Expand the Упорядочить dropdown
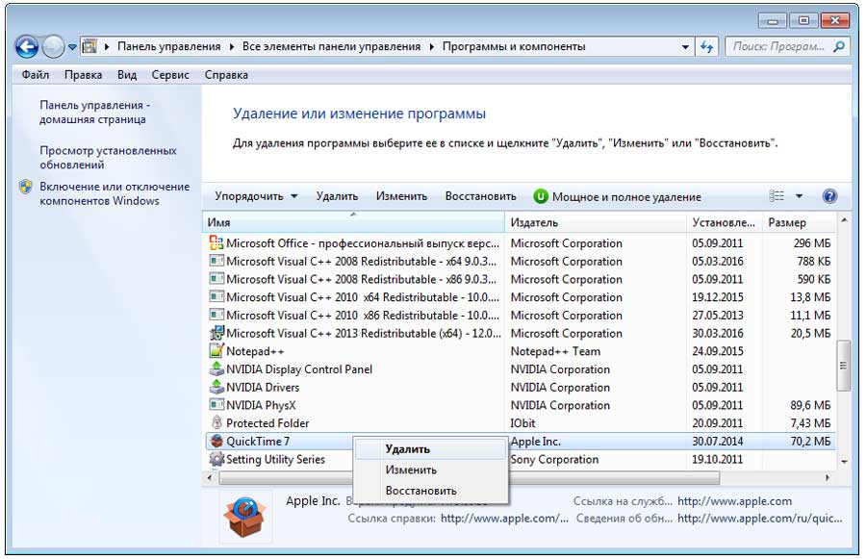866x559 pixels. pyautogui.click(x=256, y=196)
